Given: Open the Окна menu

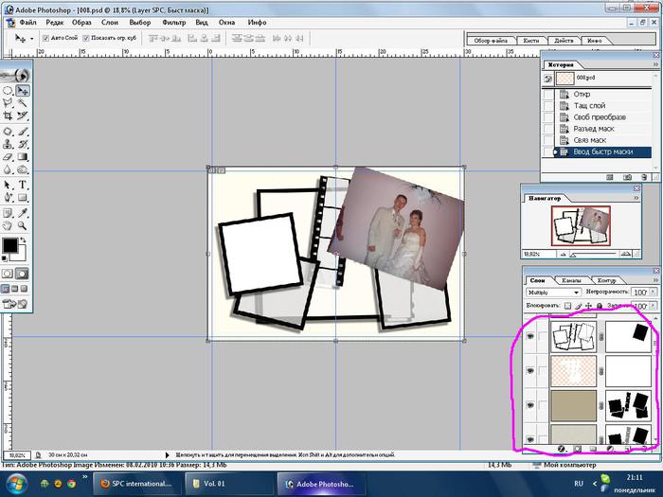Looking at the screenshot, I should click(x=226, y=23).
